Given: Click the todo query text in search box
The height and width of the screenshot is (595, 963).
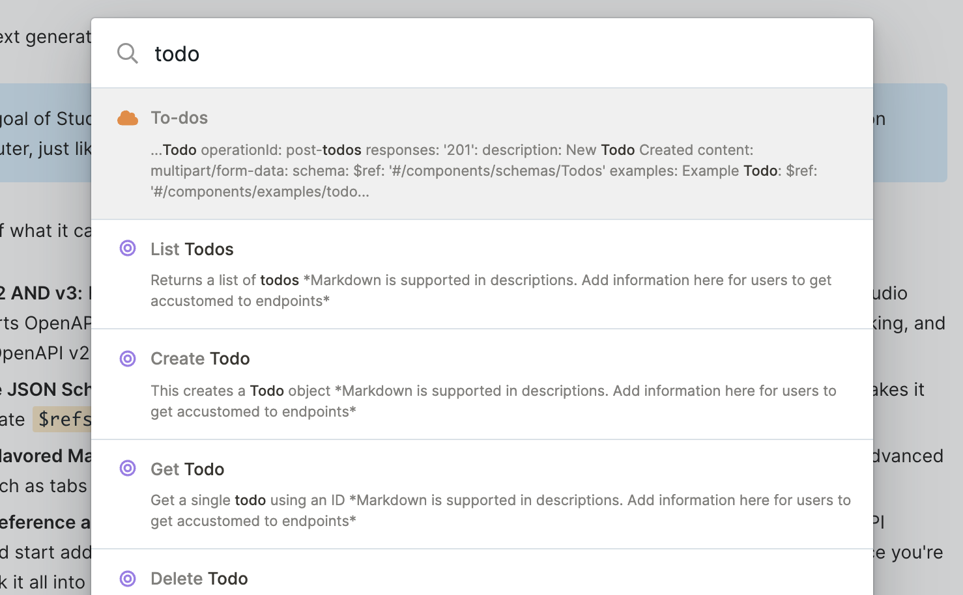Looking at the screenshot, I should (176, 53).
